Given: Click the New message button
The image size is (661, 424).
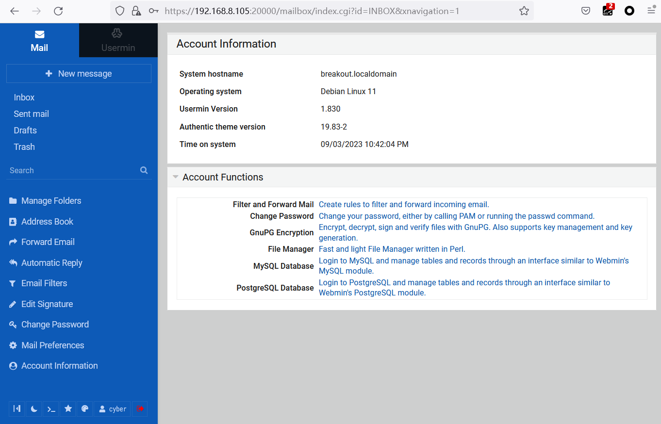Looking at the screenshot, I should click(79, 74).
